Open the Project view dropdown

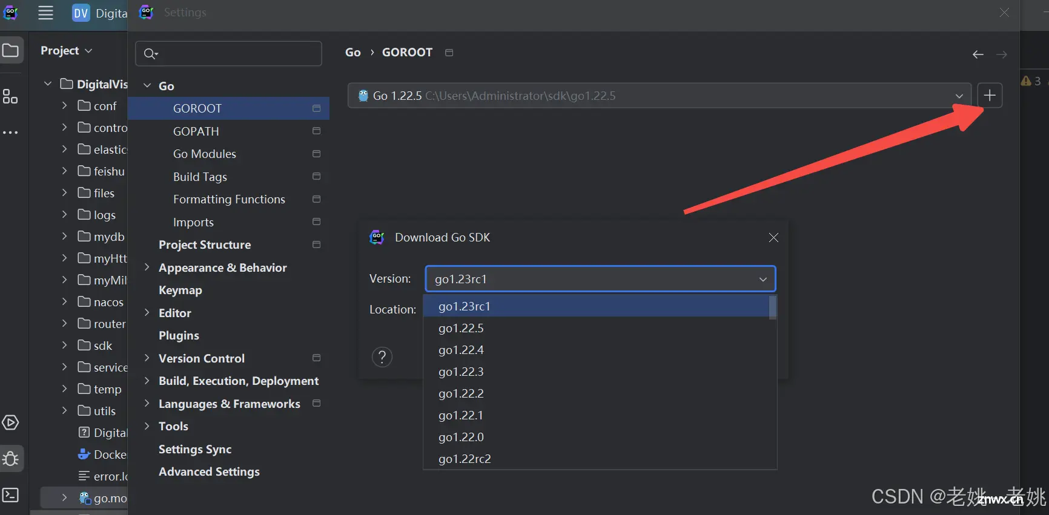(x=66, y=51)
